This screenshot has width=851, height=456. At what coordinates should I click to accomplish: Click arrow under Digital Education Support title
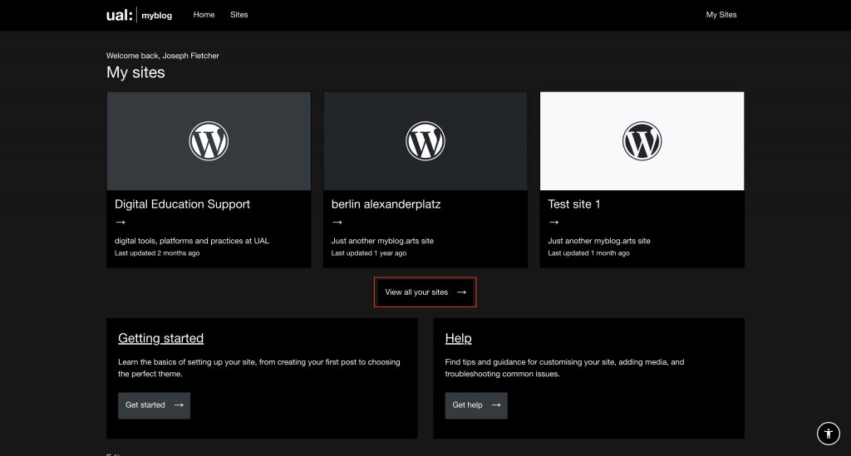(121, 223)
